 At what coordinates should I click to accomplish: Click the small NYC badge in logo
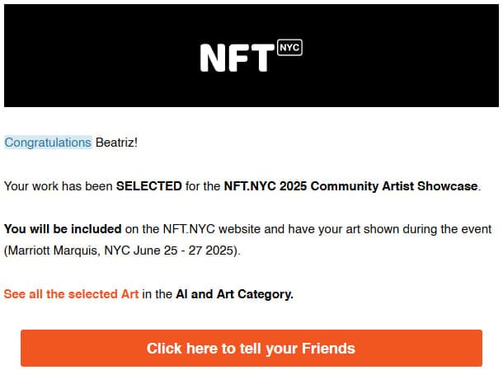point(289,47)
